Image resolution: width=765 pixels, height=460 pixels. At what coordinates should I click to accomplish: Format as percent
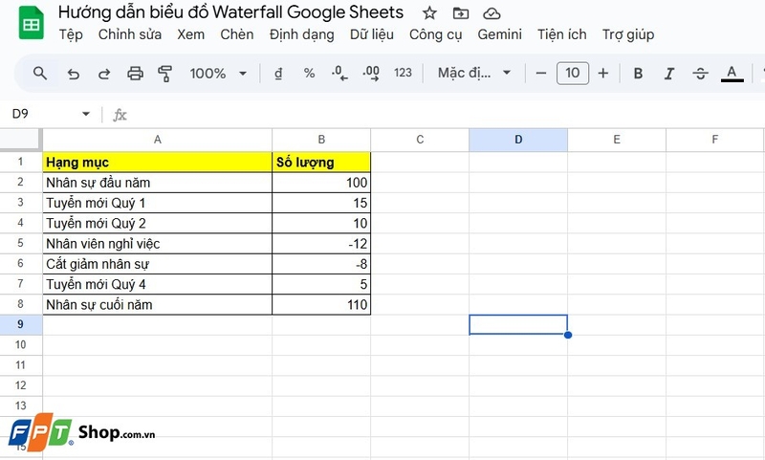pos(309,74)
